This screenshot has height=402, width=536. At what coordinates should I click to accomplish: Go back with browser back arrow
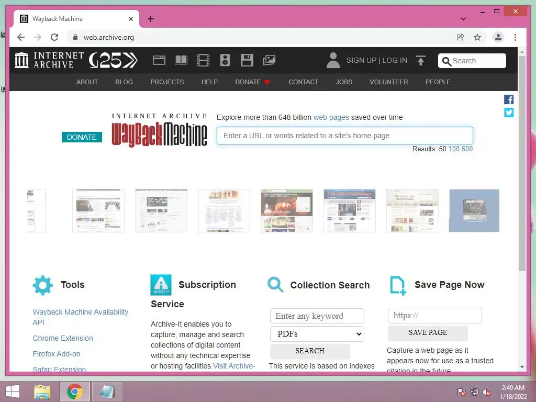pos(21,37)
